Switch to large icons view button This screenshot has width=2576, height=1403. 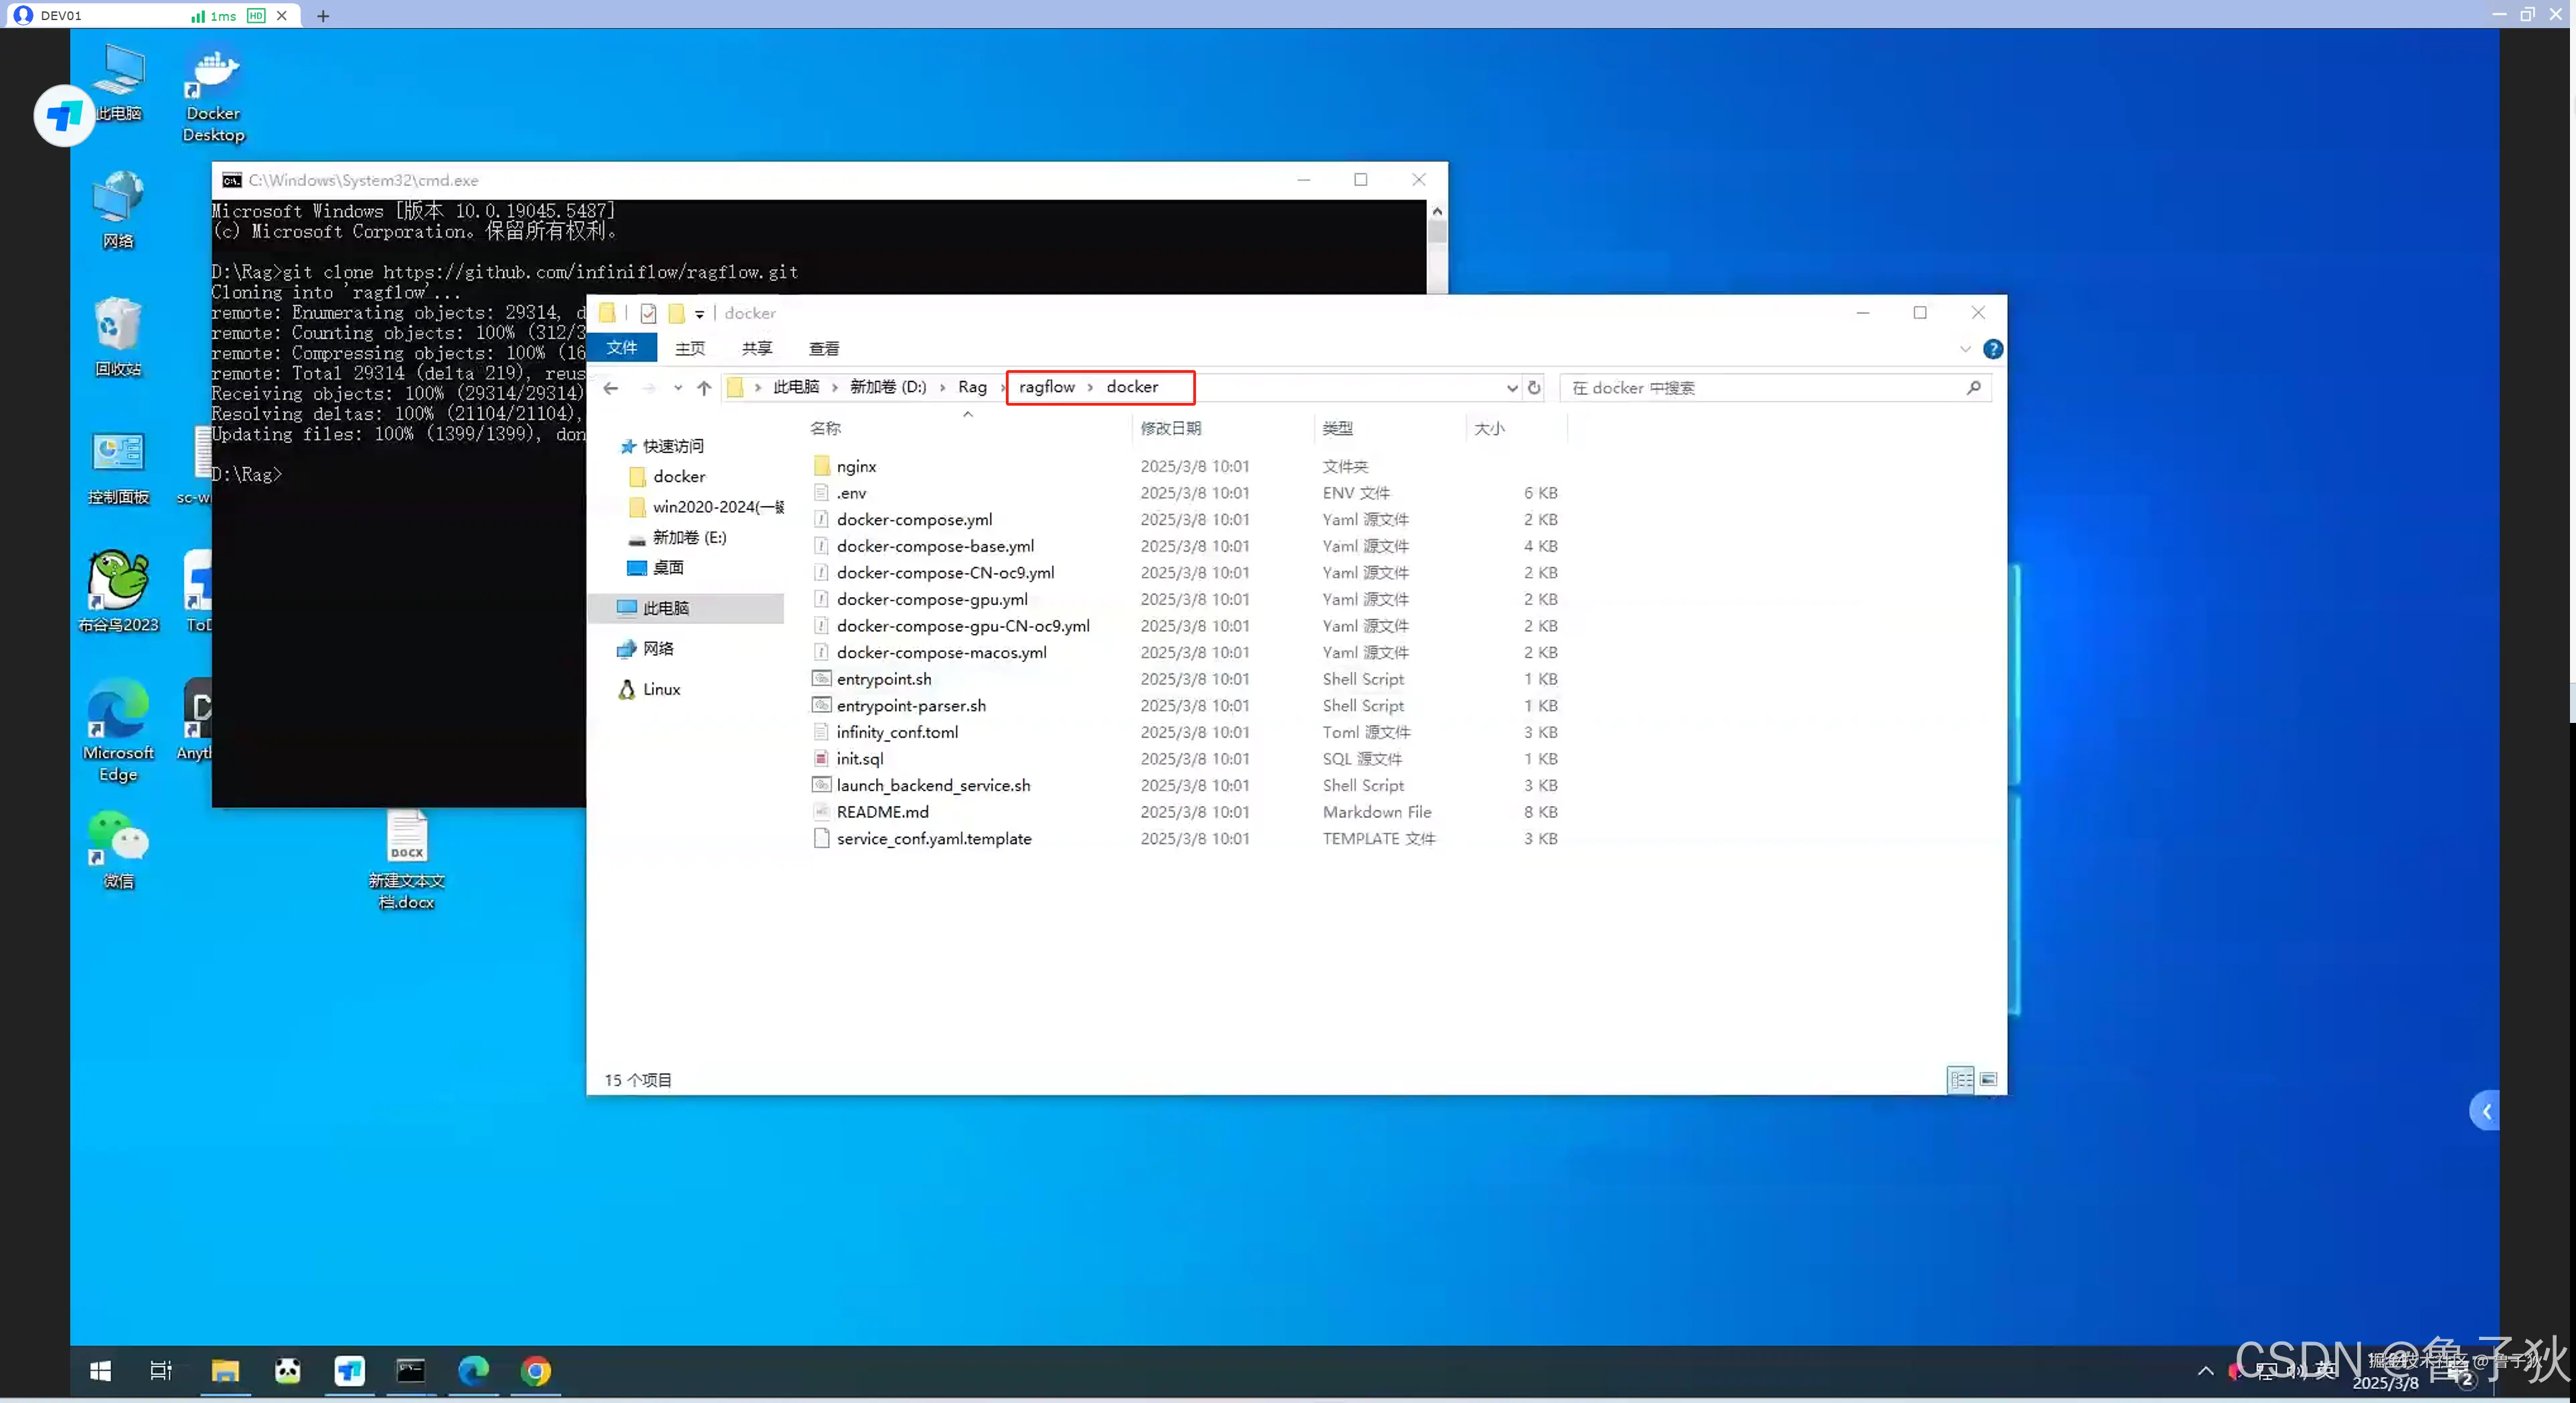(1988, 1080)
